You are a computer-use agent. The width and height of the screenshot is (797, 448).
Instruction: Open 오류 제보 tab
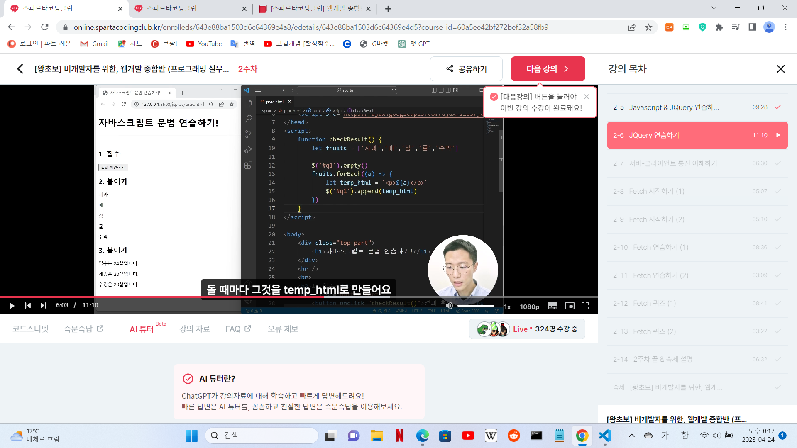click(x=283, y=329)
